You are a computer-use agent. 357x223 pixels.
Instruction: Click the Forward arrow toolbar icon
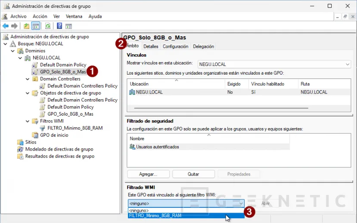click(x=14, y=26)
